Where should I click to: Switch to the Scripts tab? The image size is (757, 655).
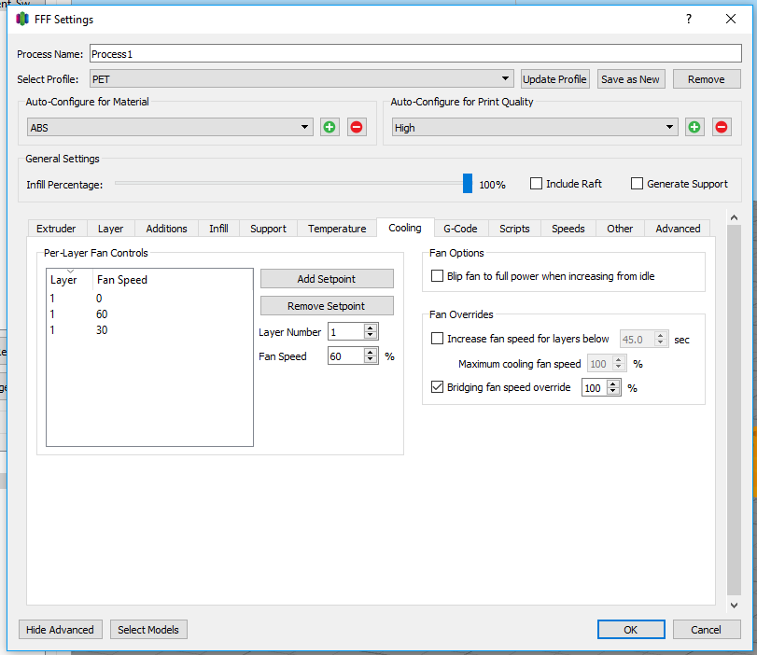(514, 229)
